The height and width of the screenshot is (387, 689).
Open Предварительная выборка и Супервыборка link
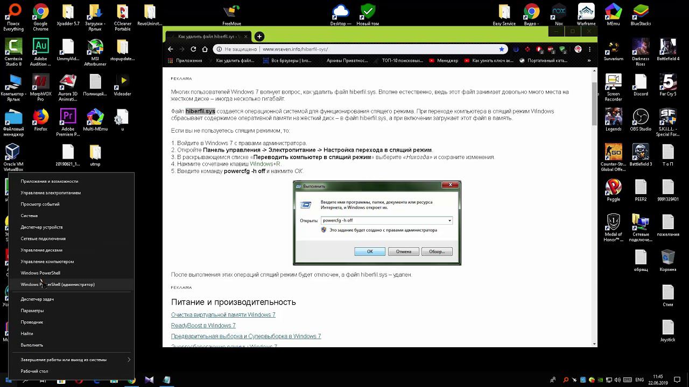[x=246, y=336]
